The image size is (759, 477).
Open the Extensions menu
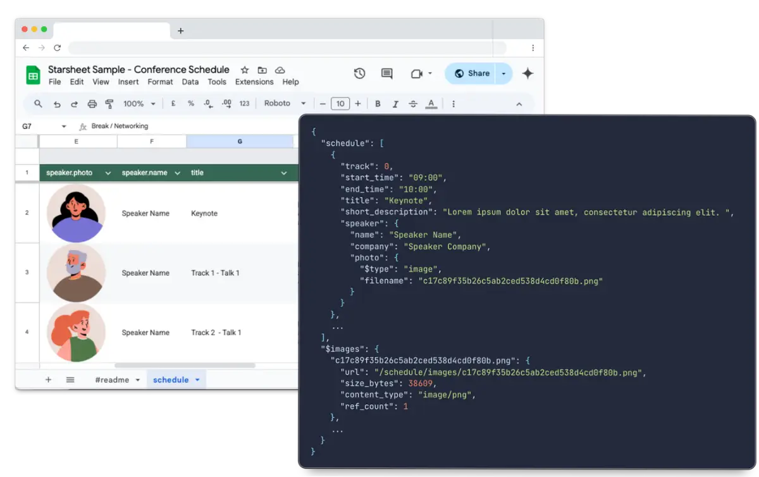[x=254, y=82]
